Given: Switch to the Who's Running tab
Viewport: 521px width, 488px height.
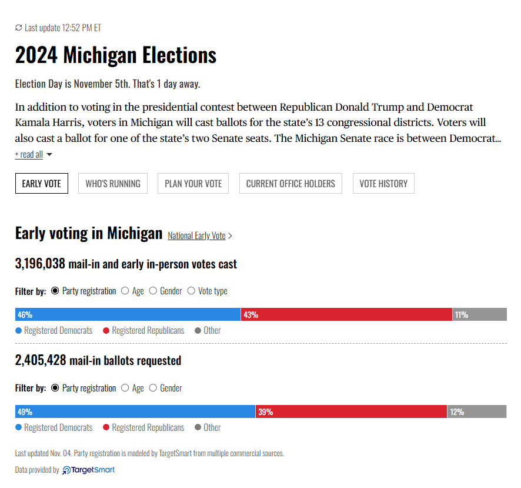Looking at the screenshot, I should click(113, 183).
